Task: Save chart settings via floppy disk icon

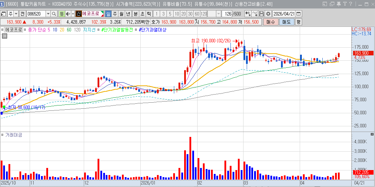Action: tap(262, 14)
